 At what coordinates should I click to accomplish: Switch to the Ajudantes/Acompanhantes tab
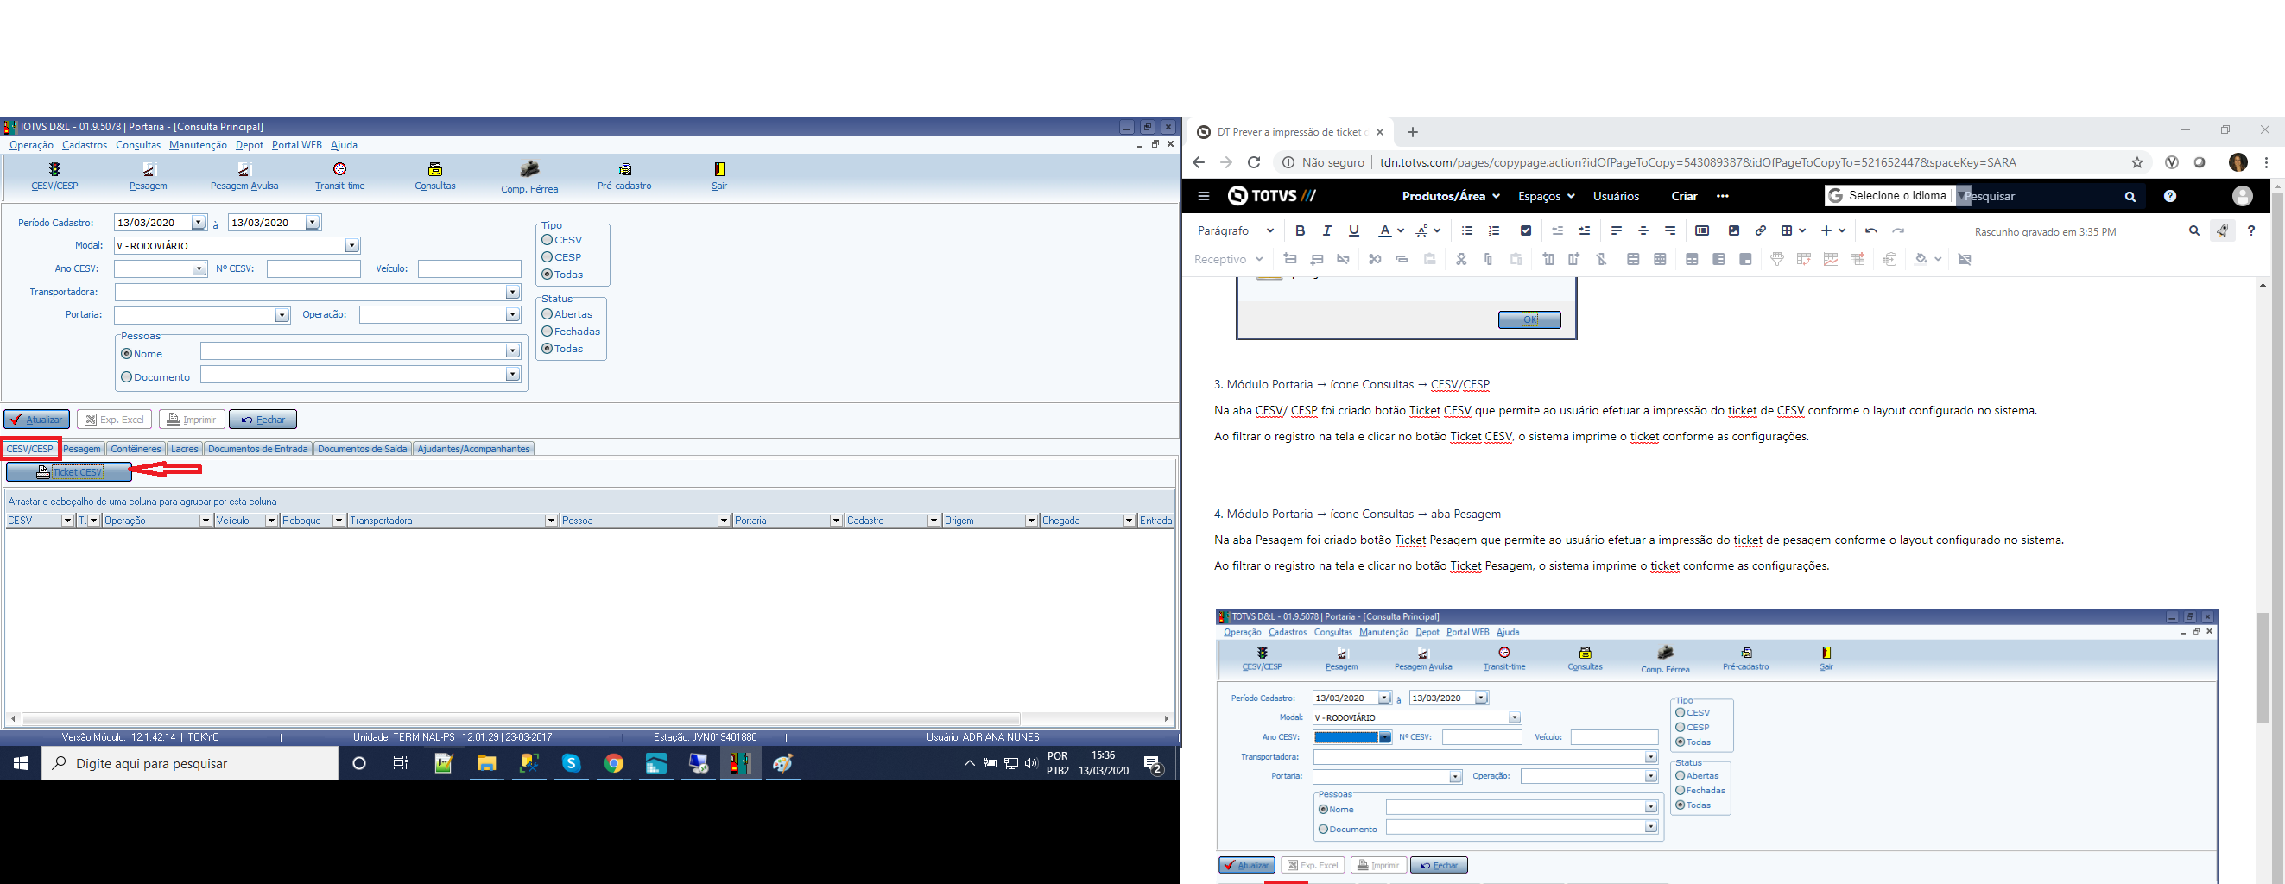pos(474,450)
